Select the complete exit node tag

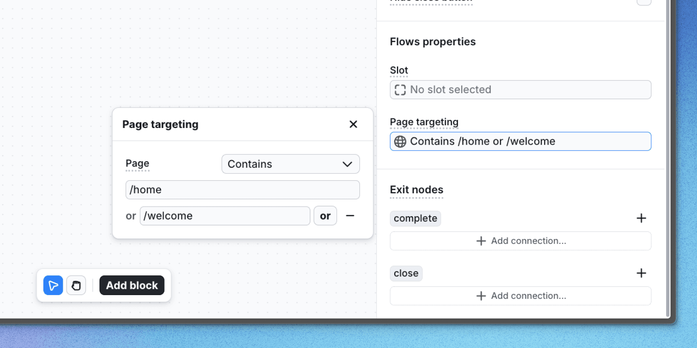click(415, 218)
